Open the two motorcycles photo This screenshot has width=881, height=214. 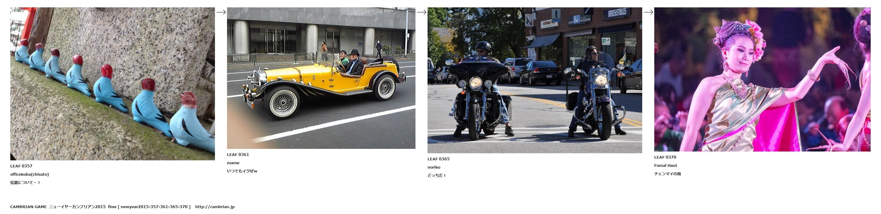534,80
